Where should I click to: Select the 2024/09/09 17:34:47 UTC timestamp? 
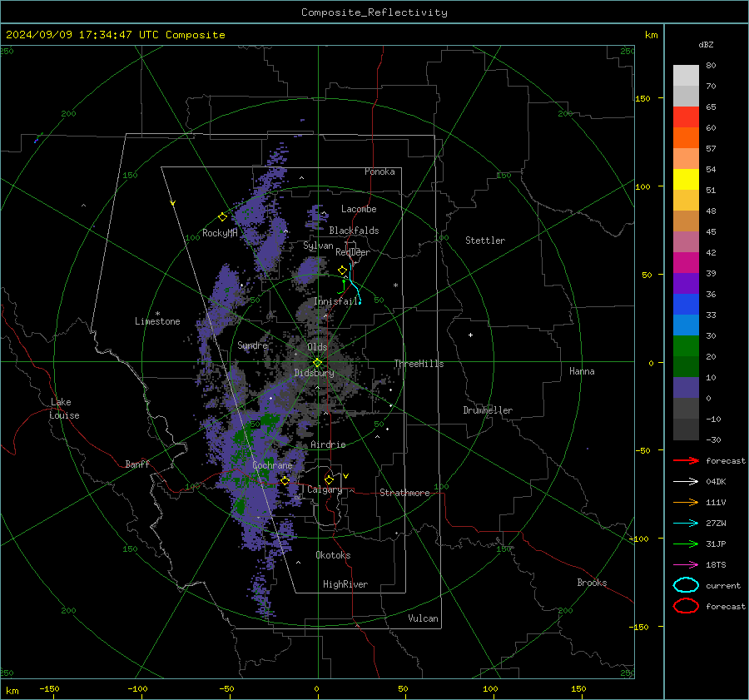pyautogui.click(x=82, y=35)
